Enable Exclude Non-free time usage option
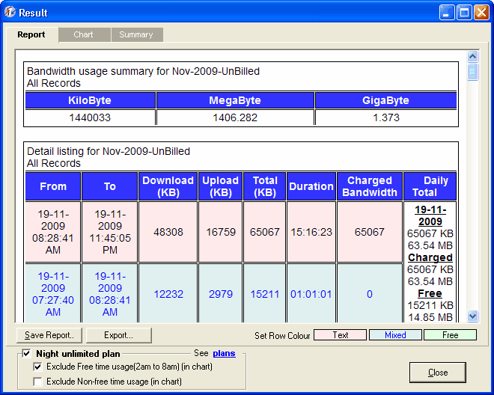Screen dimensions: 494x395 [37, 382]
